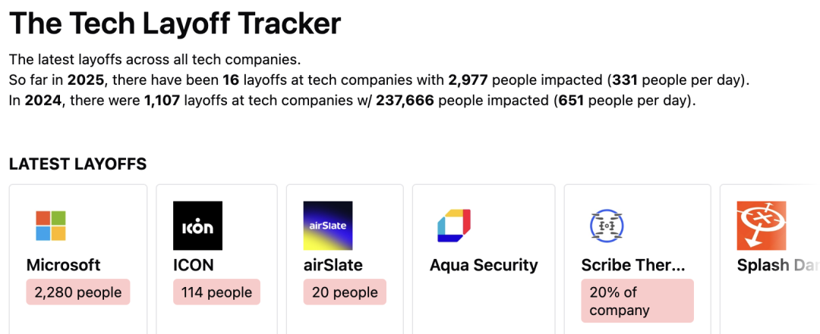Image resolution: width=820 pixels, height=334 pixels.
Task: Select the partially visible Splash Damage card title
Action: pos(778,265)
